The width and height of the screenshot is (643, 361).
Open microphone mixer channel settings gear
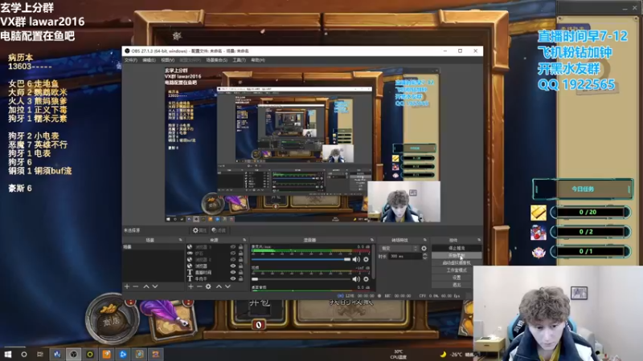[x=366, y=259]
